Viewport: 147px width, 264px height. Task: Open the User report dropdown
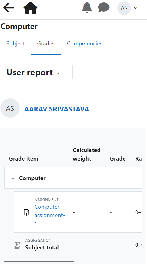pyautogui.click(x=33, y=73)
